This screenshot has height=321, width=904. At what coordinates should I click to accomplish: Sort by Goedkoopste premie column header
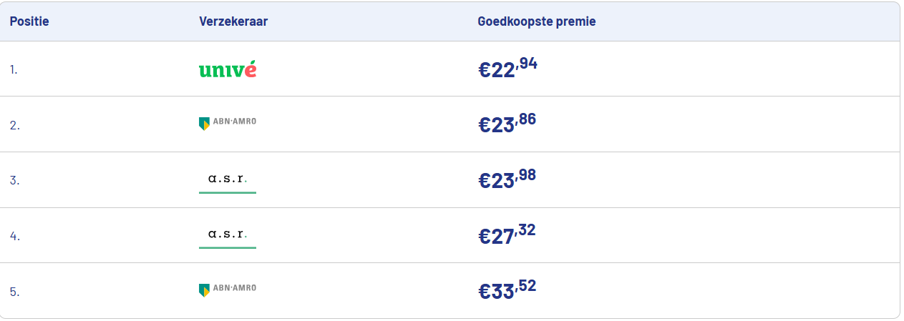[537, 21]
